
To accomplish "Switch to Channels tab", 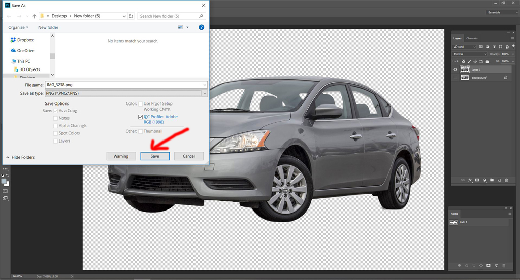I will click(x=472, y=38).
